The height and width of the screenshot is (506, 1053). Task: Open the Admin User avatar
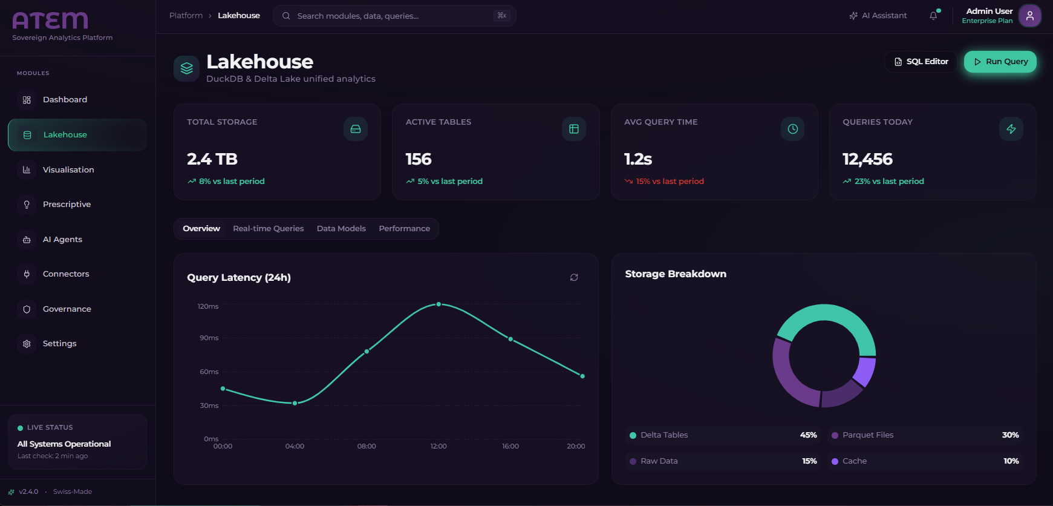click(1029, 16)
